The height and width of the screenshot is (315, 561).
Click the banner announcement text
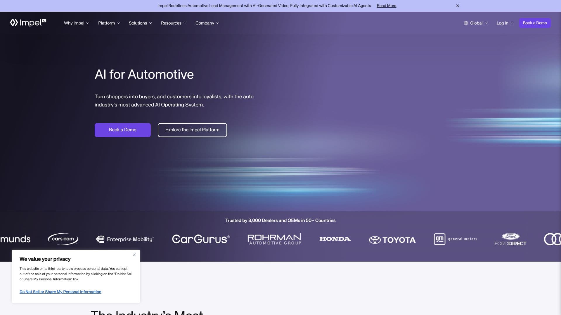pos(264,6)
